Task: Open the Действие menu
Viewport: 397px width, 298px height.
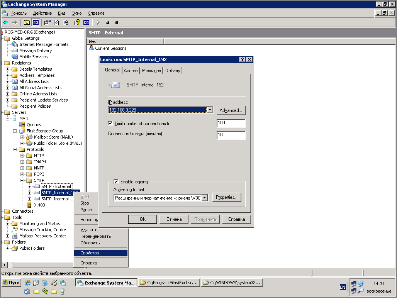Action: pos(42,13)
